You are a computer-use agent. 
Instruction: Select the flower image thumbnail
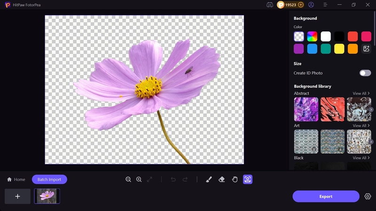coord(47,196)
